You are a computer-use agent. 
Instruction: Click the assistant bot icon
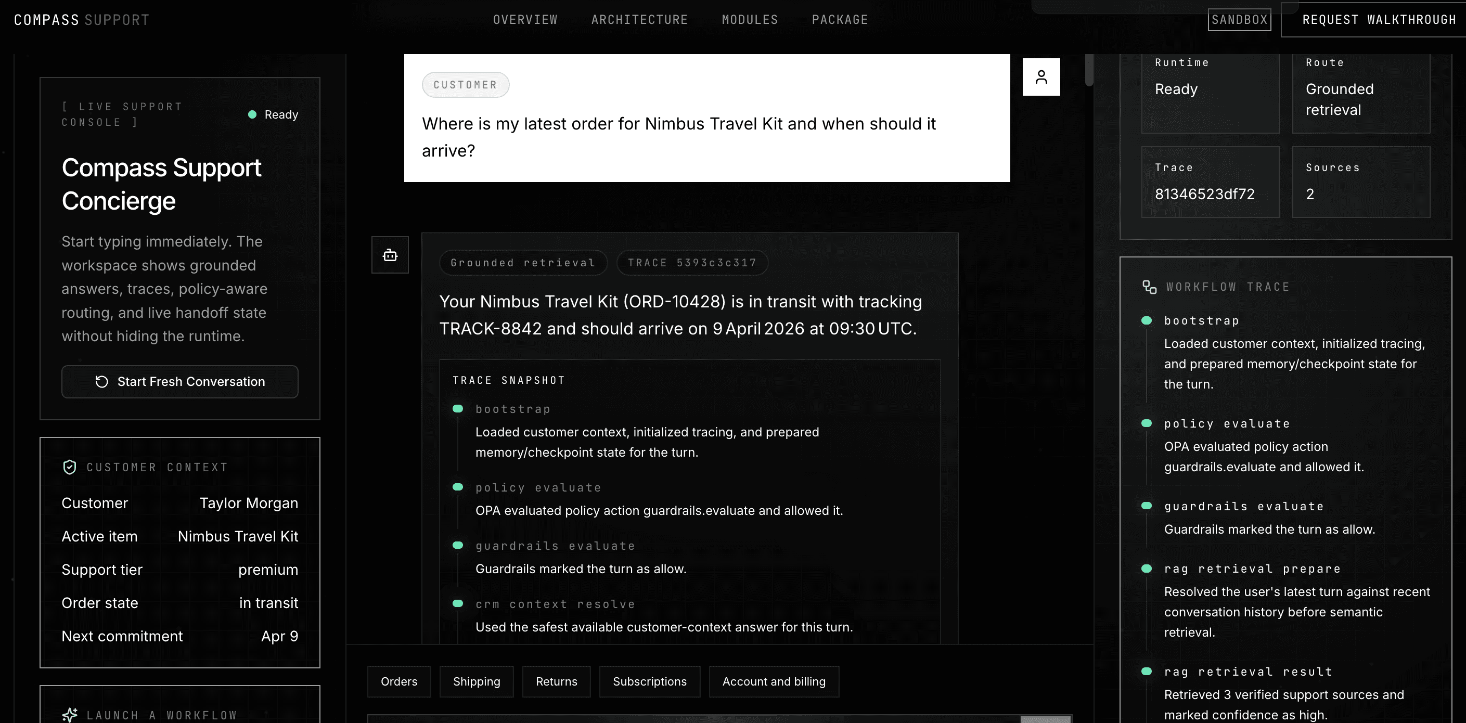(390, 255)
